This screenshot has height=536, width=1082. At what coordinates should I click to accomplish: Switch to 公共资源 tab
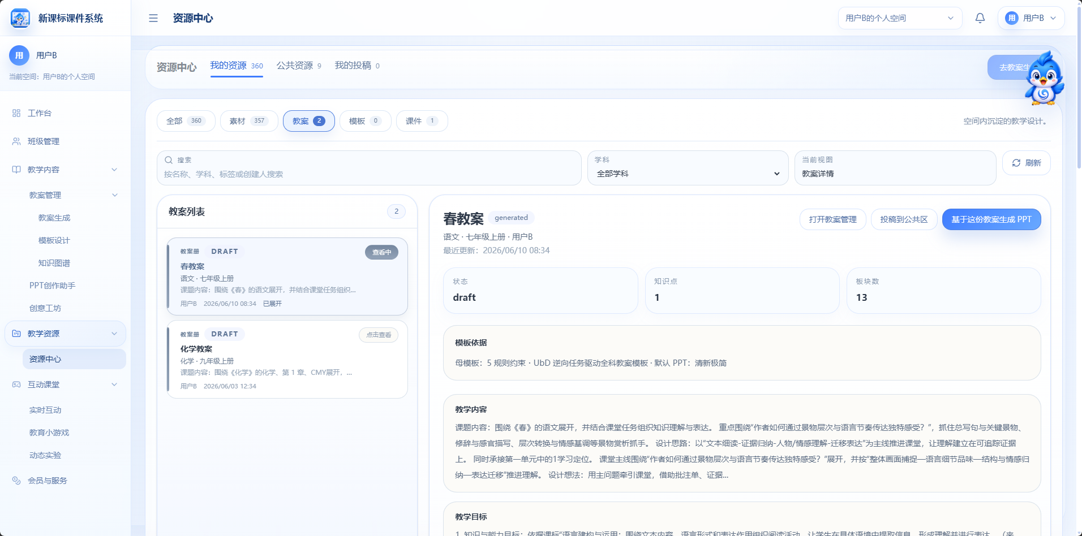pos(299,66)
